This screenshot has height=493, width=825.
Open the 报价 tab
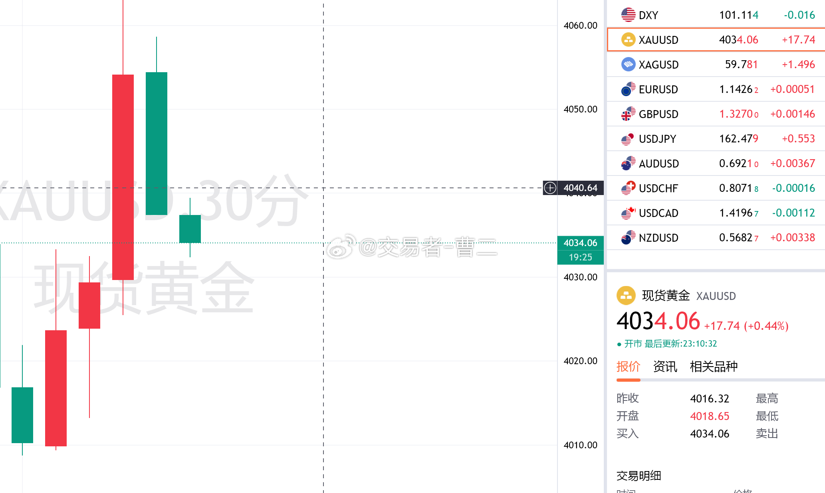click(x=629, y=367)
